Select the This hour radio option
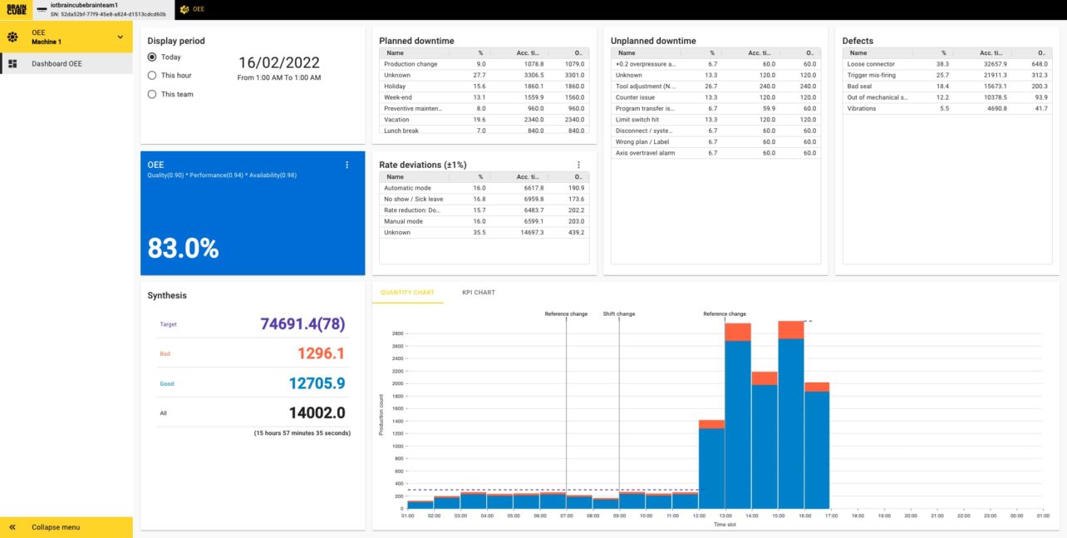 pyautogui.click(x=151, y=76)
